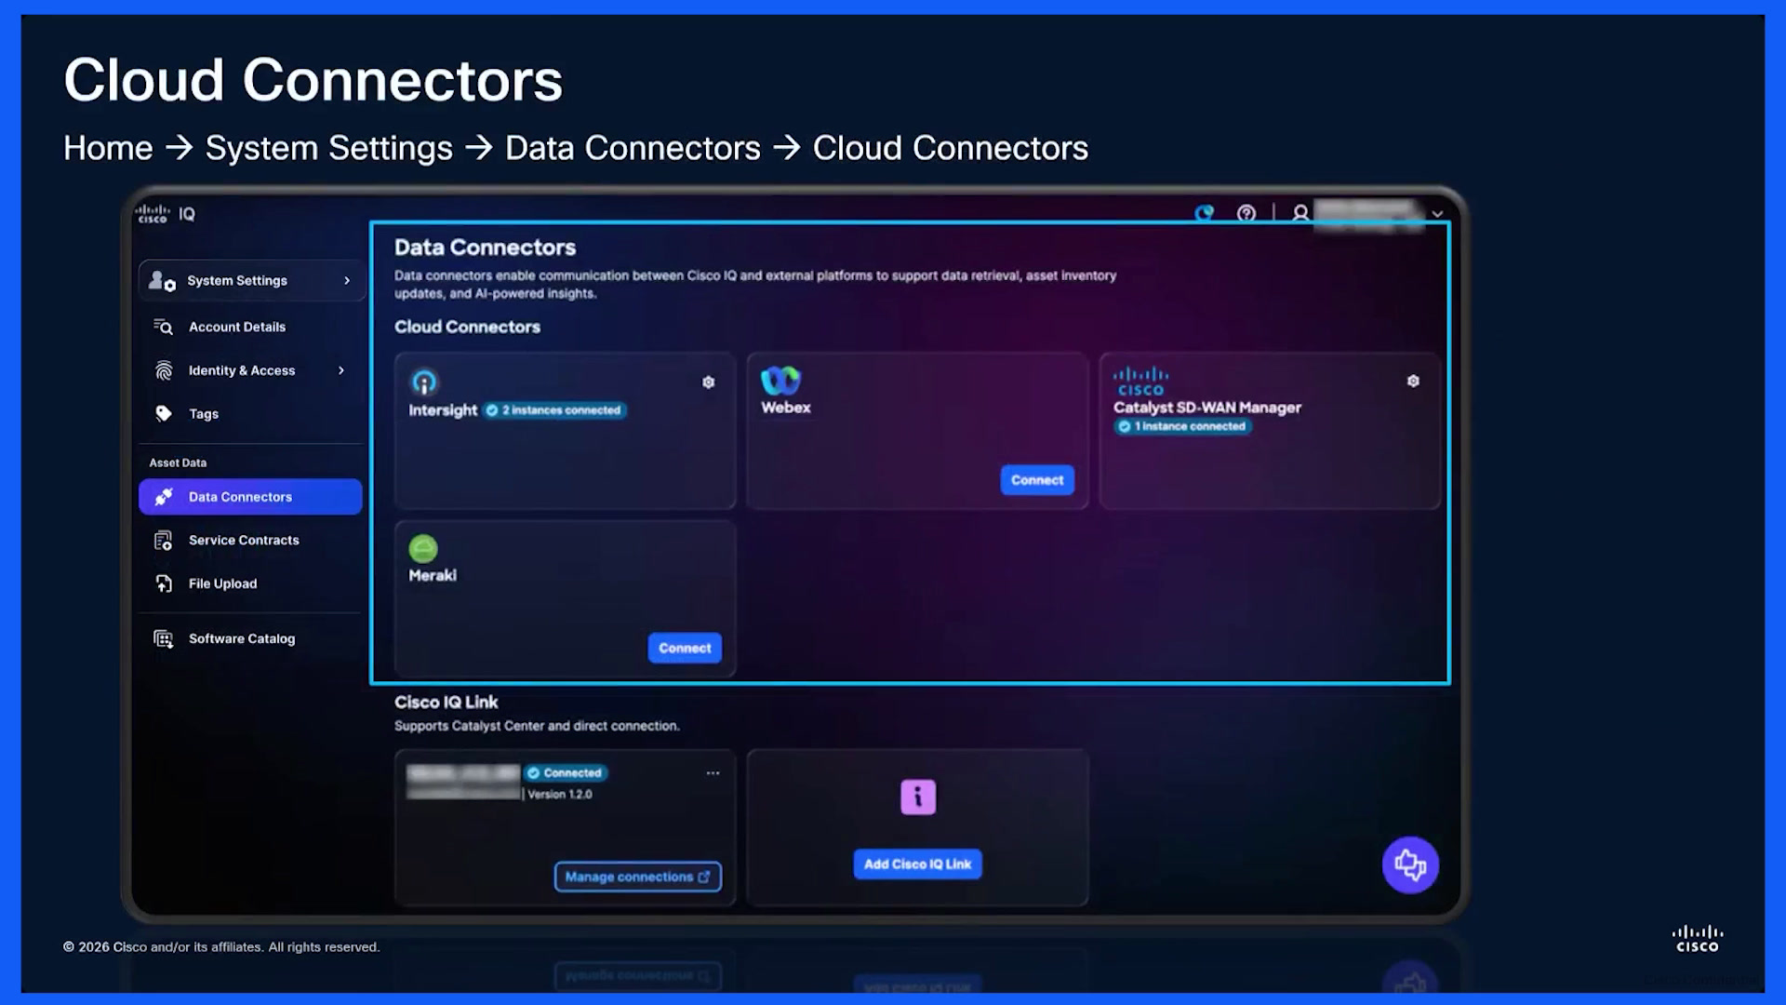Expand the System Settings chevron

click(347, 280)
